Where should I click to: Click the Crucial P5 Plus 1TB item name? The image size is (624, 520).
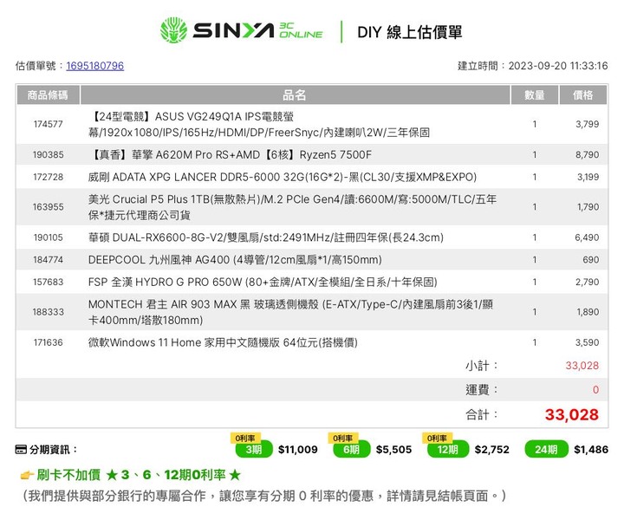292,207
